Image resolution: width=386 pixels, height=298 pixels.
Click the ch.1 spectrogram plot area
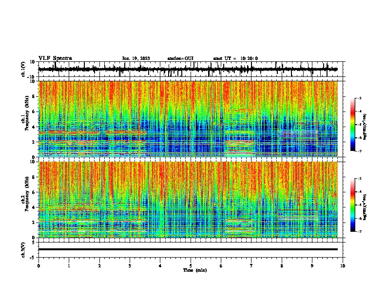click(x=188, y=119)
